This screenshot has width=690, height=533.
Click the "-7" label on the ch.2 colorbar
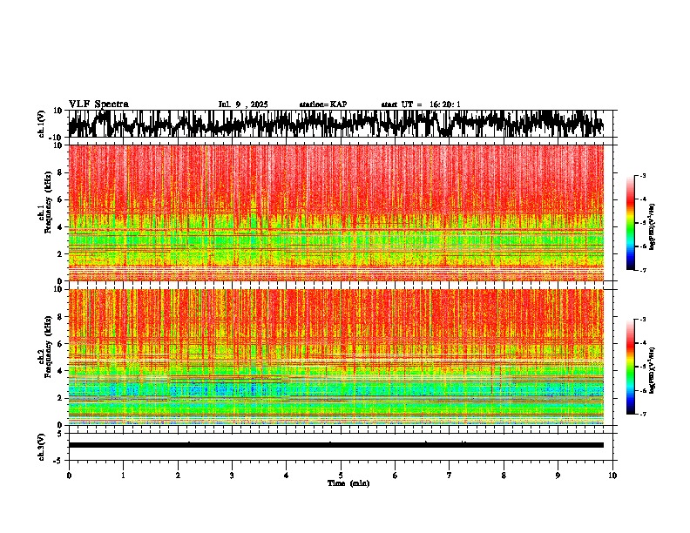coord(642,414)
